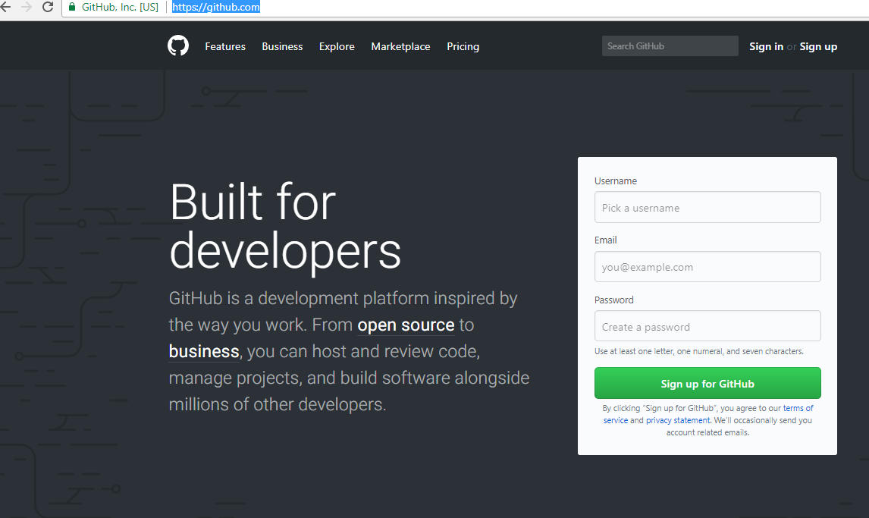Open the Features page
The width and height of the screenshot is (869, 518).
[x=225, y=46]
